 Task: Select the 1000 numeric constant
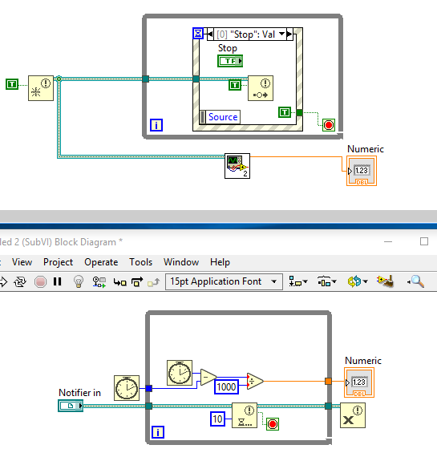[x=226, y=386]
